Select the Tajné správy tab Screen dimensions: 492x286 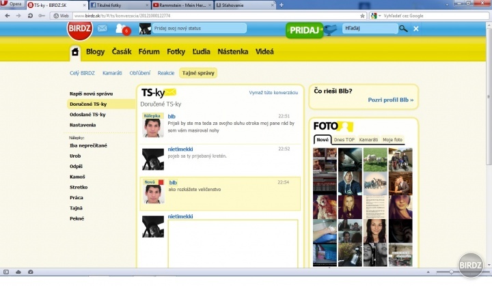pos(198,73)
